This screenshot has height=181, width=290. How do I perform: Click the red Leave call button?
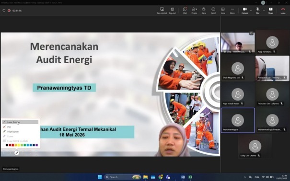283,11
